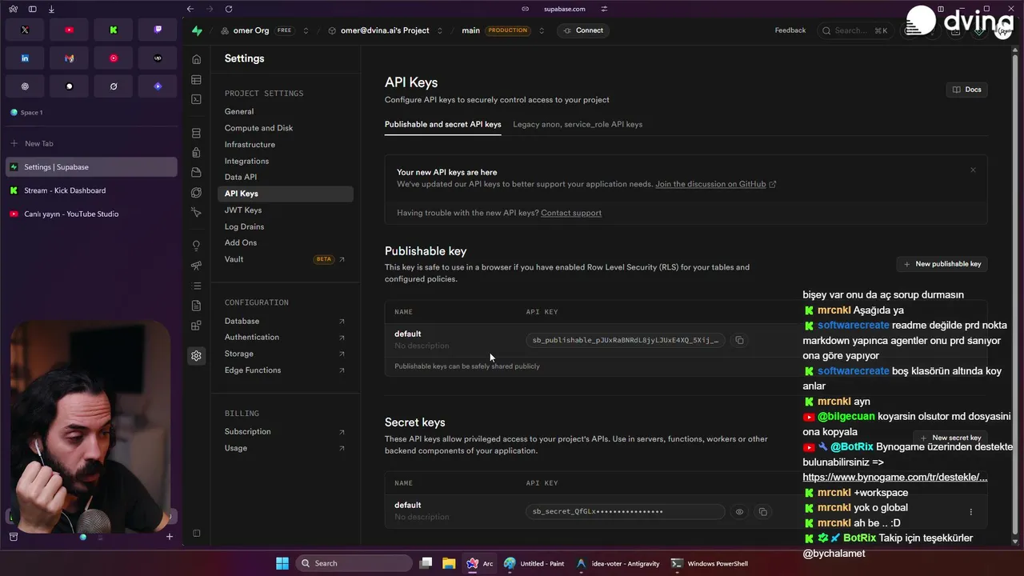This screenshot has height=576, width=1024.
Task: Open the Docs button
Action: click(966, 90)
